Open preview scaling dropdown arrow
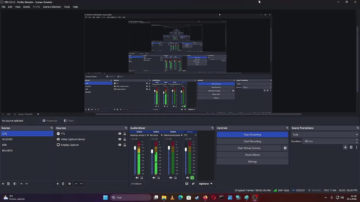Viewport: 360px width, 202px height. coord(38,114)
